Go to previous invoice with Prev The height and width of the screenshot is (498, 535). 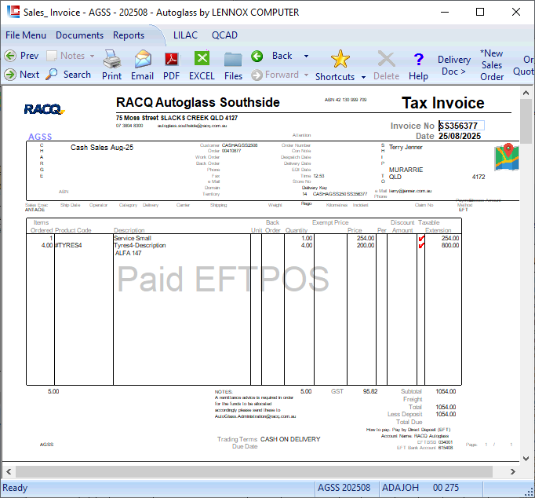[21, 56]
